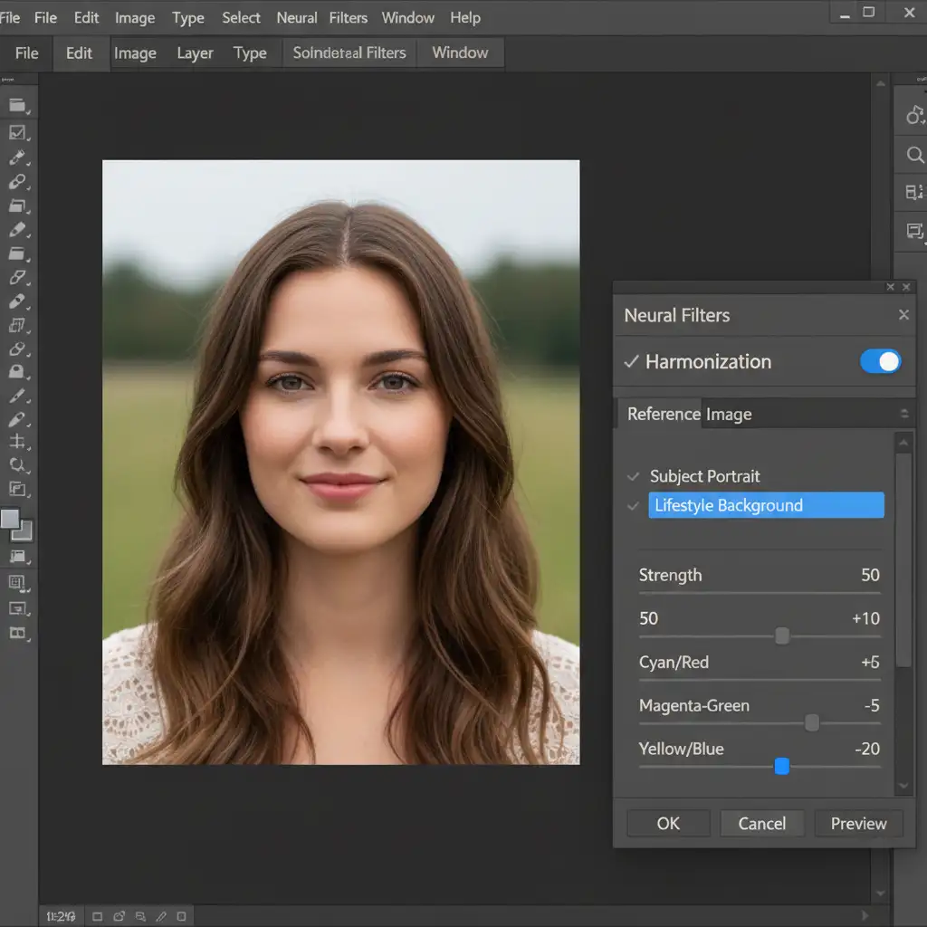The width and height of the screenshot is (927, 927).
Task: Click the OK button
Action: (x=668, y=823)
